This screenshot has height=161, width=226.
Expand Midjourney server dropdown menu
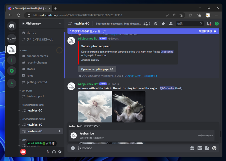60,24
